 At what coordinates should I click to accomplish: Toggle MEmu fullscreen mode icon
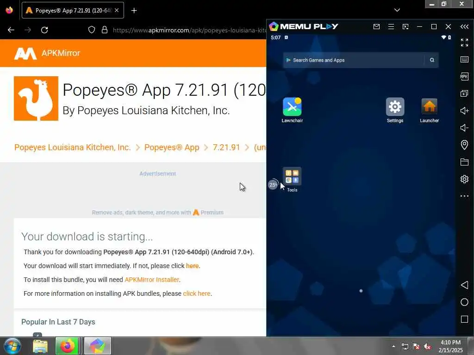(464, 42)
